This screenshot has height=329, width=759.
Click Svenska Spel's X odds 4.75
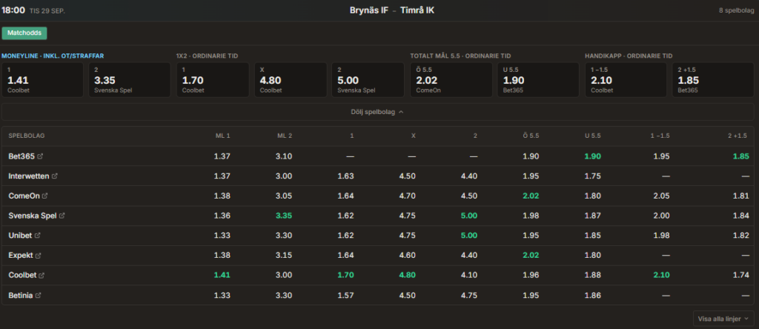[407, 216]
